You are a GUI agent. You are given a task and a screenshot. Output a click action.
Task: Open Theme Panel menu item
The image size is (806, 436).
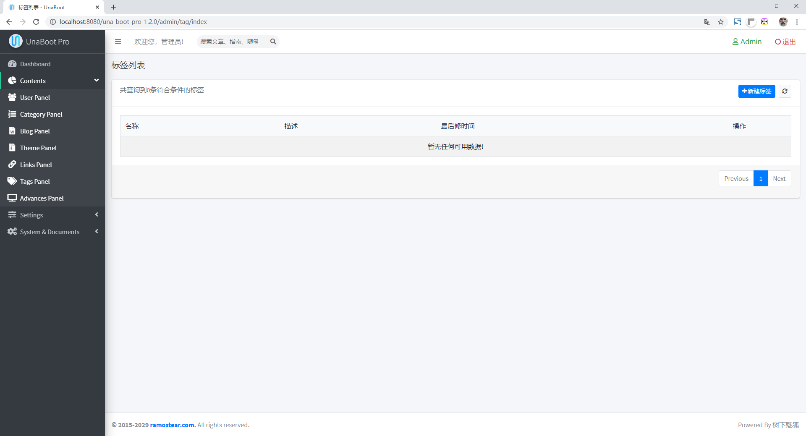(52, 148)
